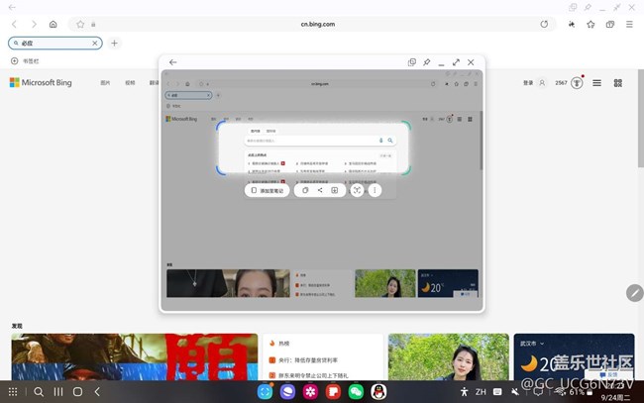Click the browser home icon
The image size is (644, 403).
point(53,24)
